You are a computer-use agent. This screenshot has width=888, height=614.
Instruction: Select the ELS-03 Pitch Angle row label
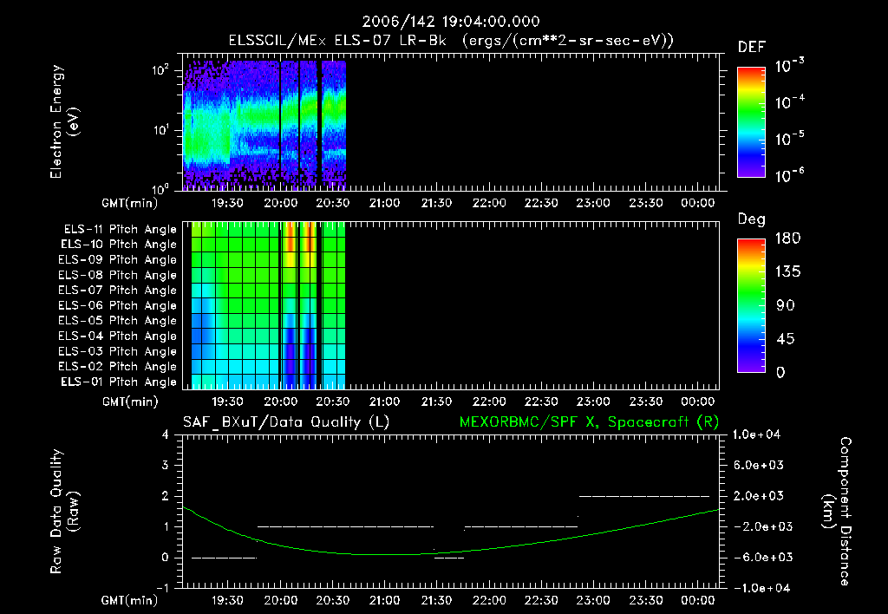(x=118, y=351)
